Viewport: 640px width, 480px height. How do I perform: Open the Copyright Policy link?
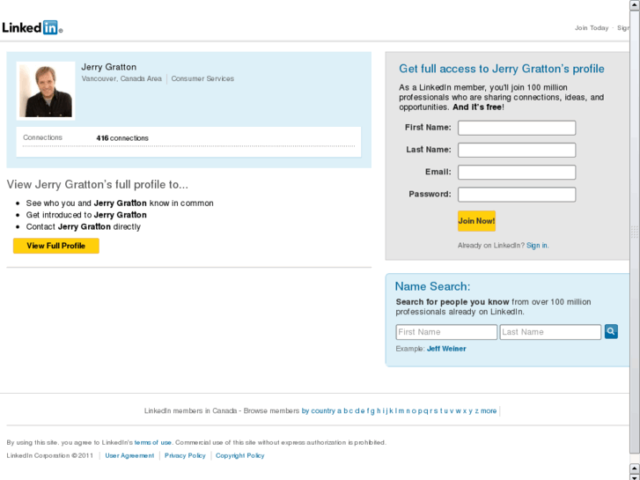[240, 455]
